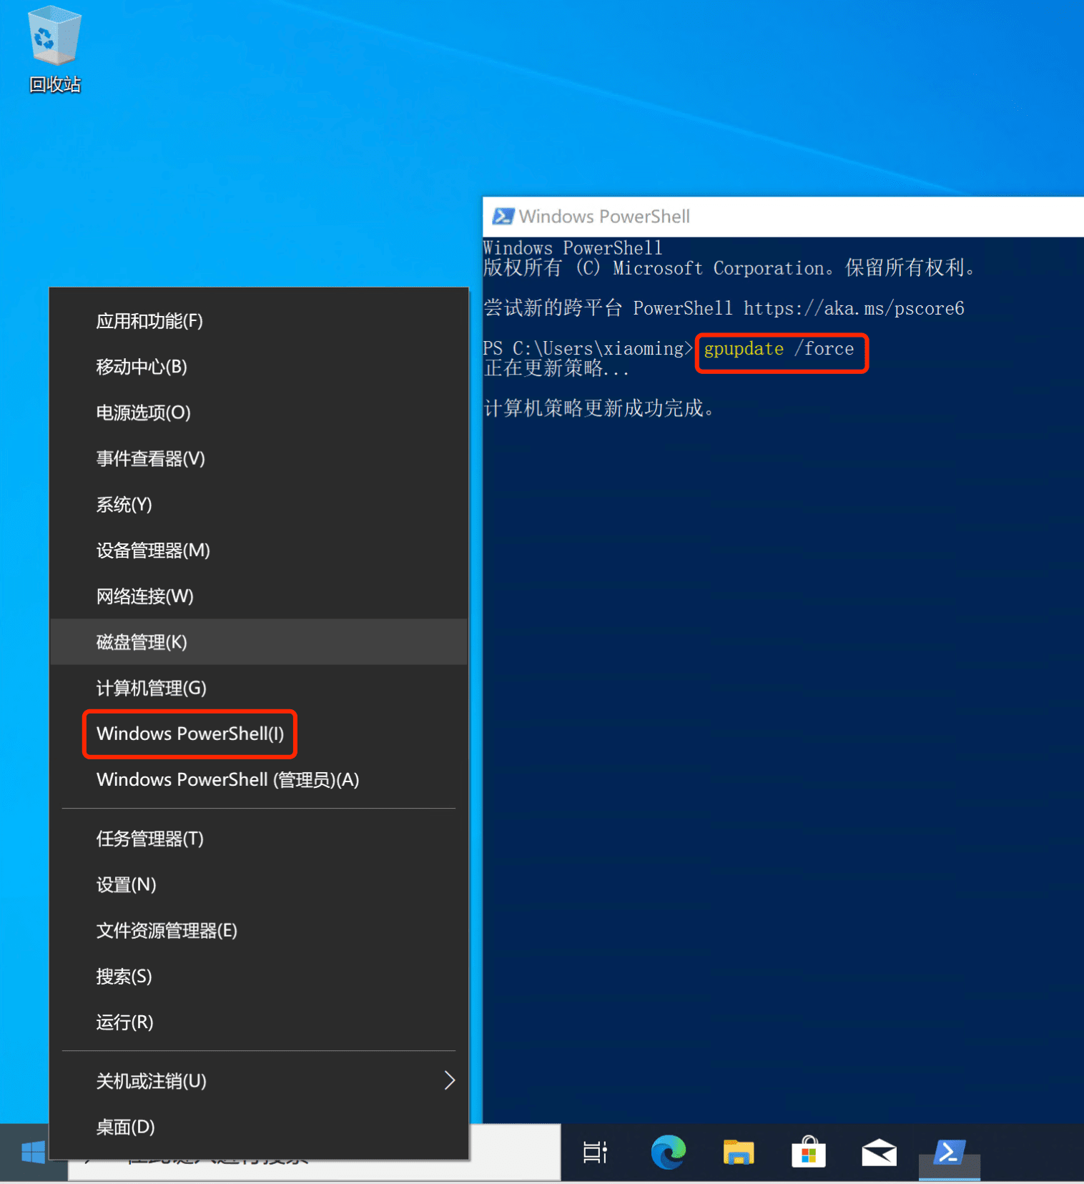Click the Windows Start button

[33, 1153]
